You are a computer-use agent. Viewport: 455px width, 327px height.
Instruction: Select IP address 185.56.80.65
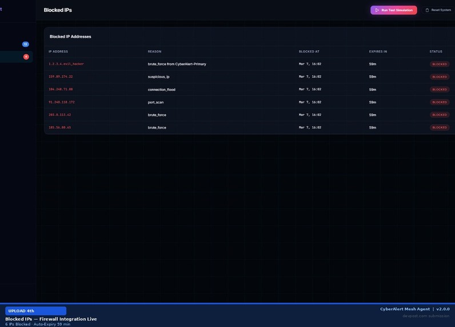click(60, 127)
